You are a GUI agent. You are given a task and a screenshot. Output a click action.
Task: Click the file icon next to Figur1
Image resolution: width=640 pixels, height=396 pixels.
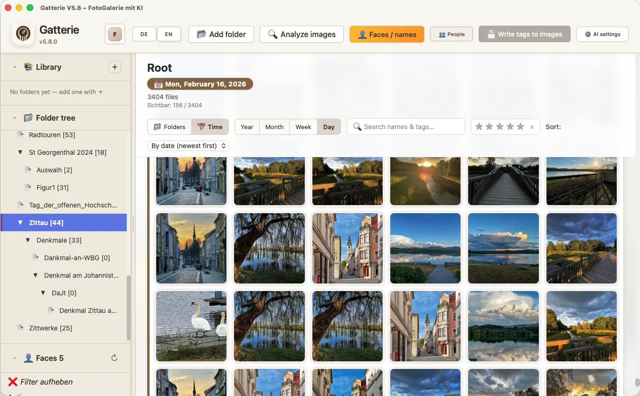[x=28, y=188]
